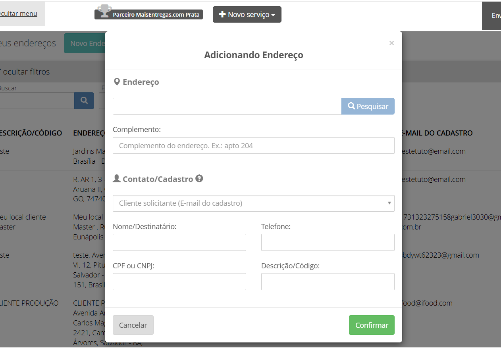Click the Novo Endereço button in the background page

tap(85, 43)
